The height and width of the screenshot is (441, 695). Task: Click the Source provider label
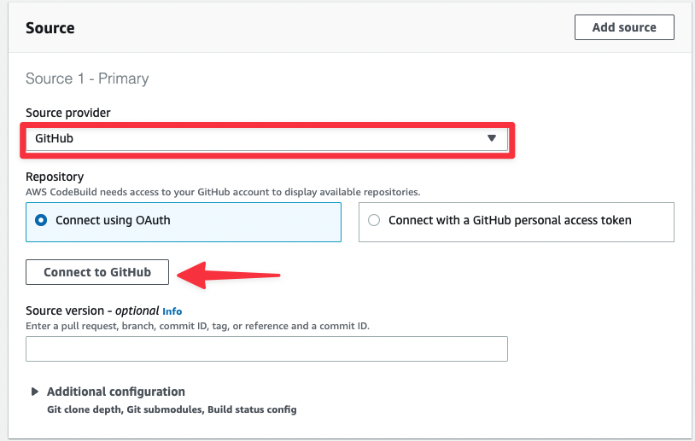pos(67,113)
